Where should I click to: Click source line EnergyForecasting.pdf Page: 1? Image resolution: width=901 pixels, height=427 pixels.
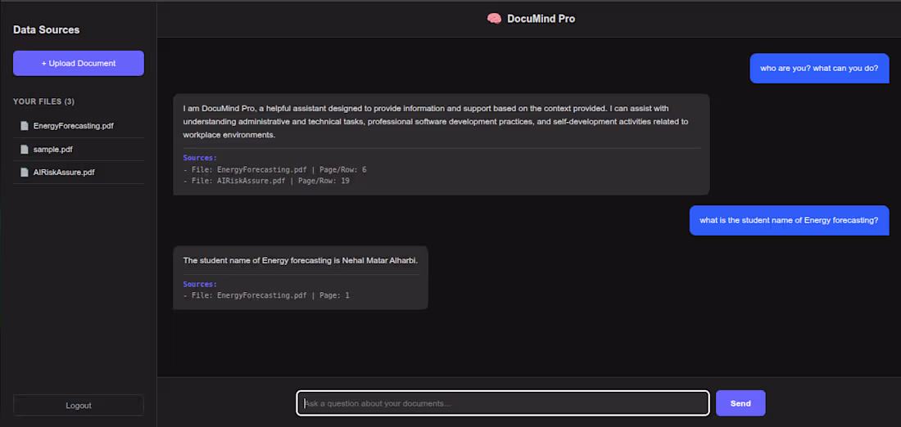point(266,295)
